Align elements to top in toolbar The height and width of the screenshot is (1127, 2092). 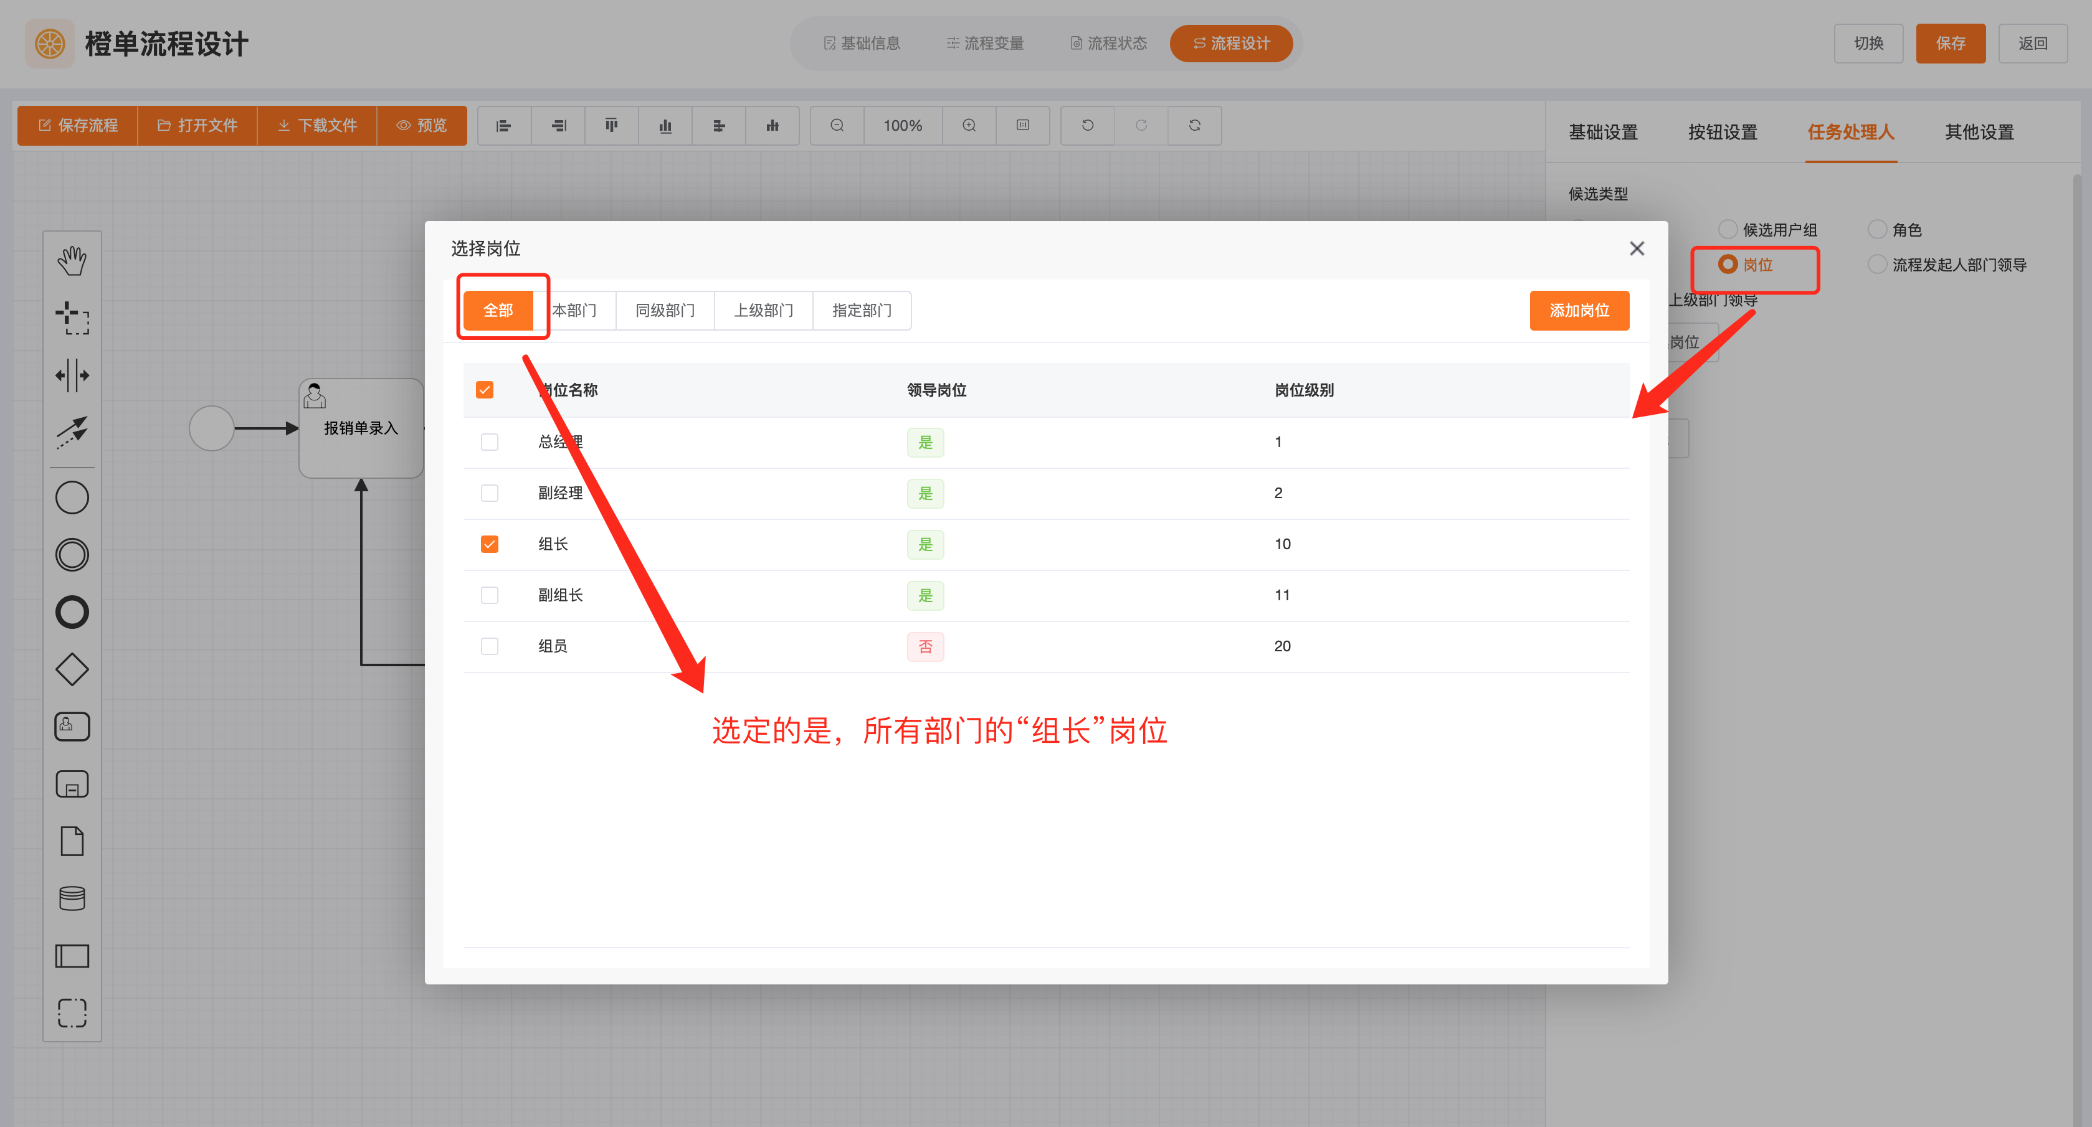point(612,125)
